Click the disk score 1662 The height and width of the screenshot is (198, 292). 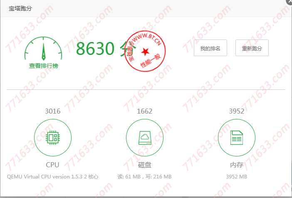coord(144,111)
